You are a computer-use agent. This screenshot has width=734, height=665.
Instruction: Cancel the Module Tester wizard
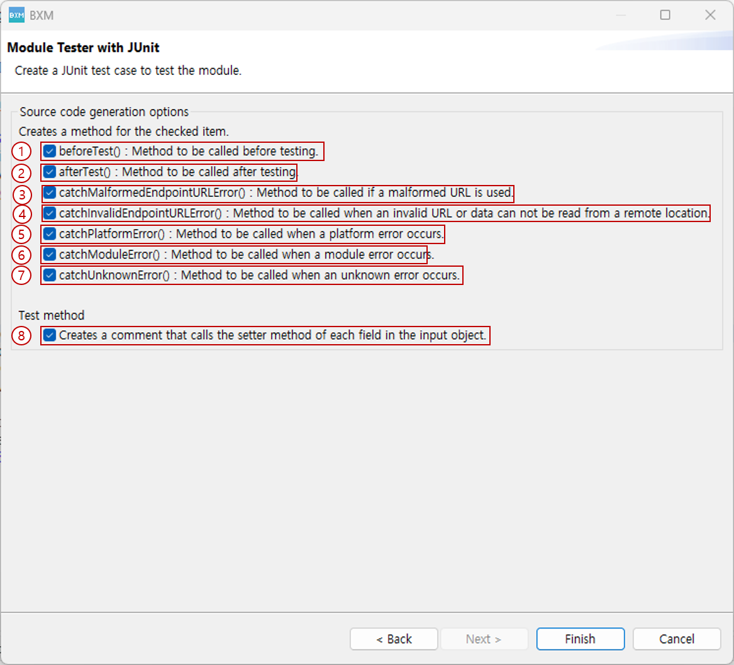(x=677, y=639)
